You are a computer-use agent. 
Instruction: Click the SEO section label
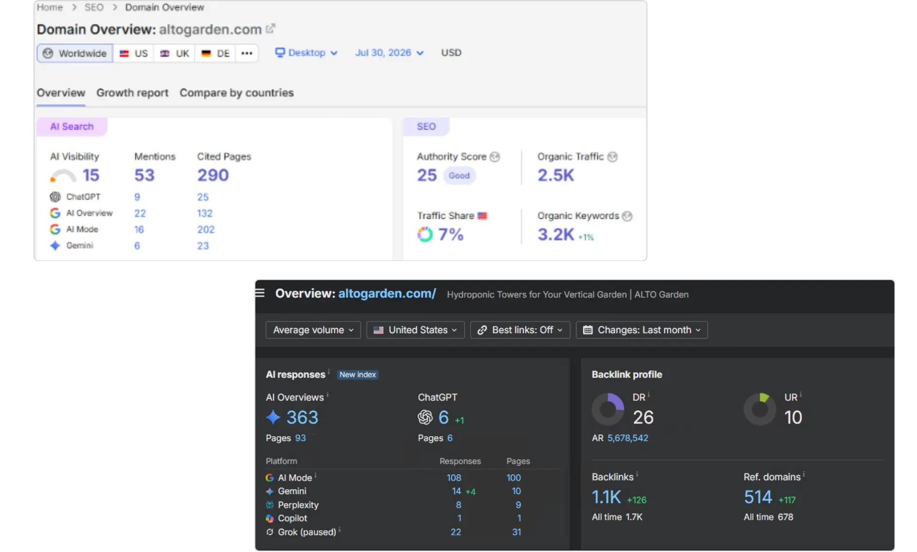(426, 126)
